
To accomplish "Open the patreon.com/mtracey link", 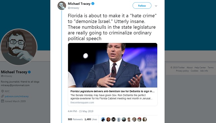I will coord(17,96).
